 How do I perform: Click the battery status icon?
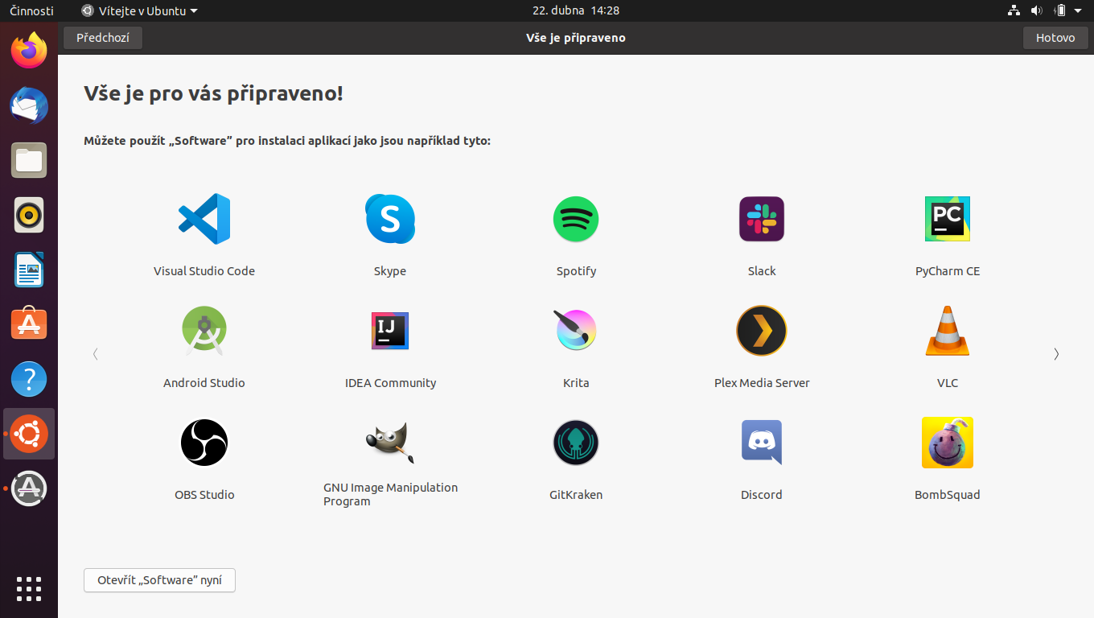click(1059, 10)
